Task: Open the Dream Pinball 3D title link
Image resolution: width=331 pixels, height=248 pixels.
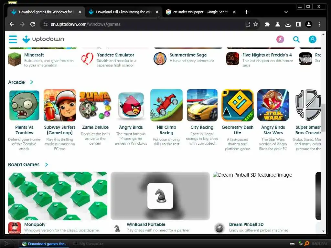Action: (x=246, y=224)
